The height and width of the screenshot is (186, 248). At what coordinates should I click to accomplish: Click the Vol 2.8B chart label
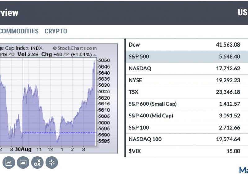tap(28, 55)
